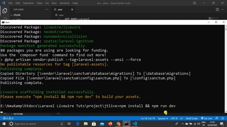The height and width of the screenshot is (127, 227).
Task: Click Ln 14, Col 19 cursor position
Action: [x=148, y=119]
